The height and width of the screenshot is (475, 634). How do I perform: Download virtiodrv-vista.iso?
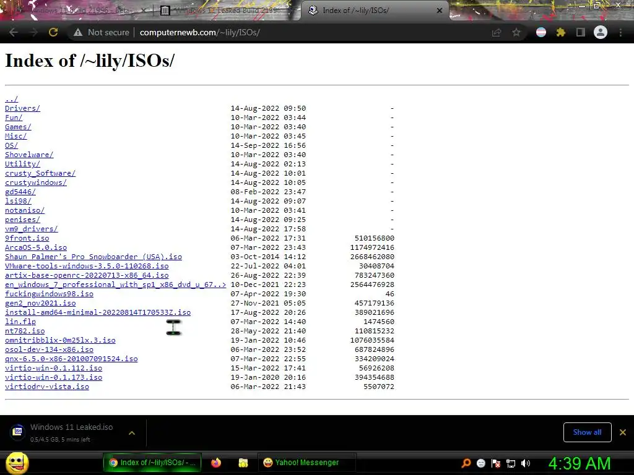click(47, 387)
